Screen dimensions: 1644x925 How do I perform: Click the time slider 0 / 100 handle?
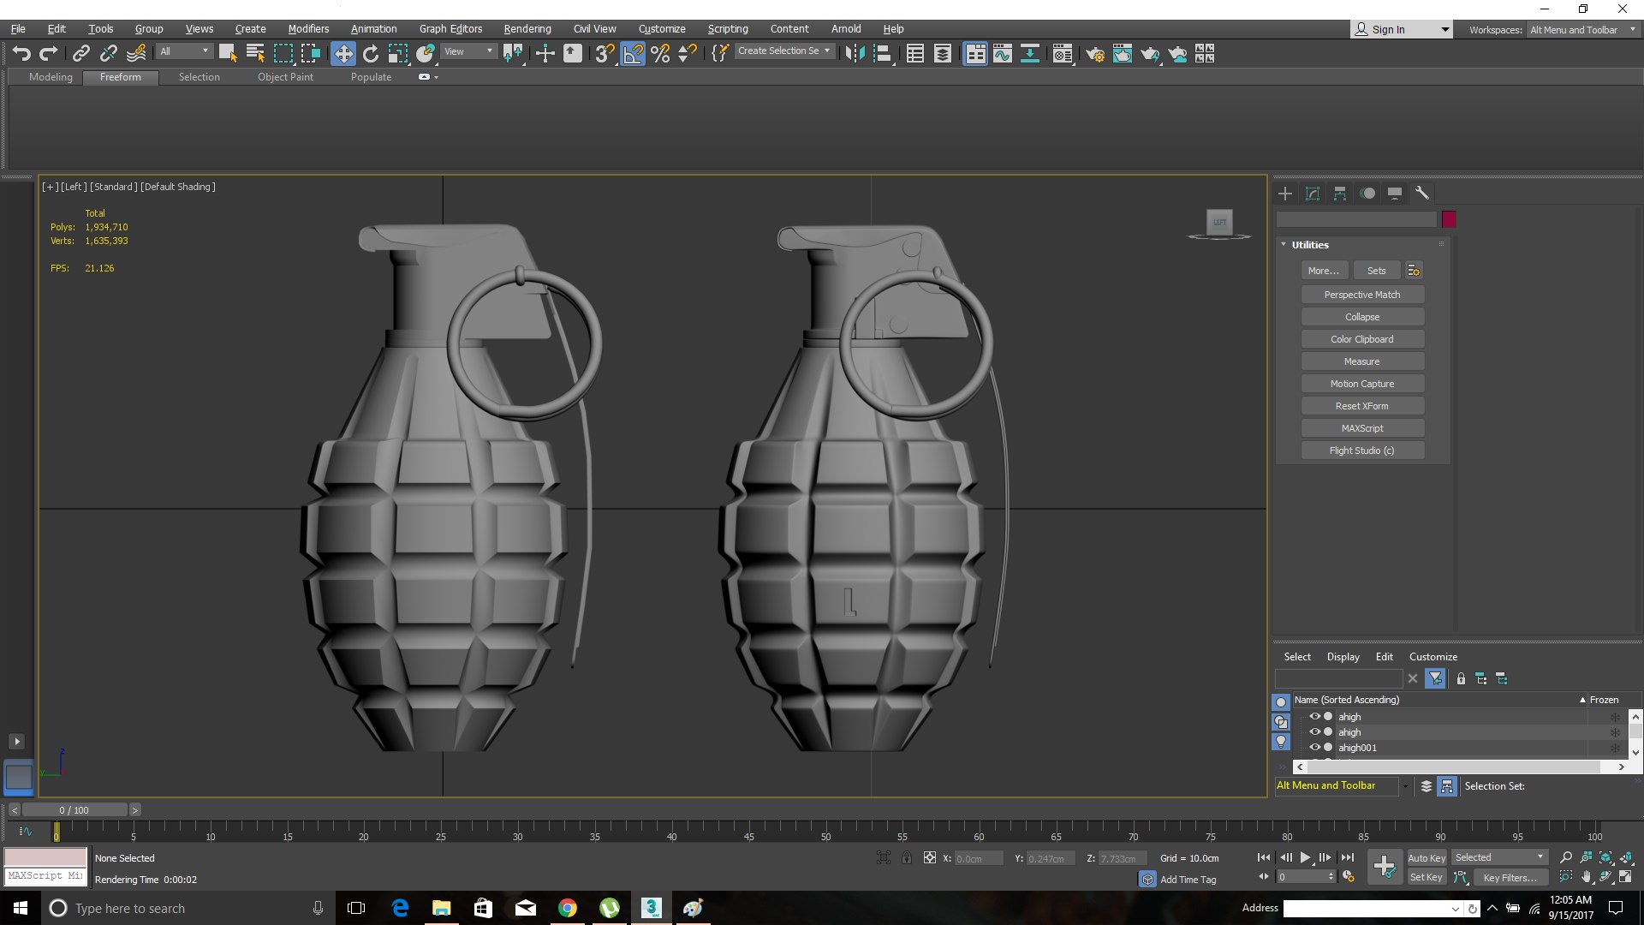[74, 809]
